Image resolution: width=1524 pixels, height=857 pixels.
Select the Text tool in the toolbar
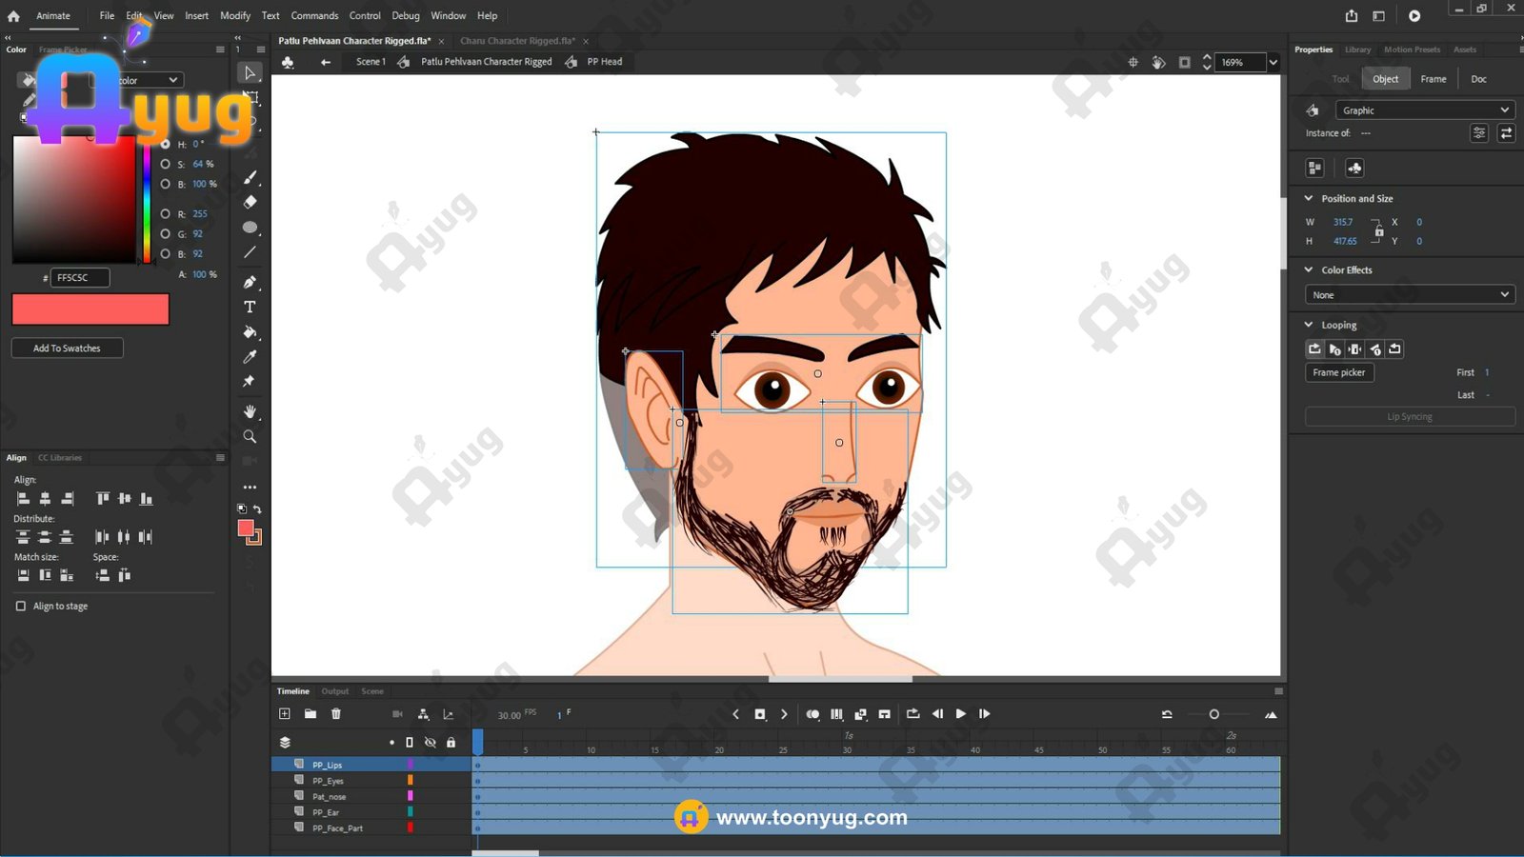pos(250,307)
